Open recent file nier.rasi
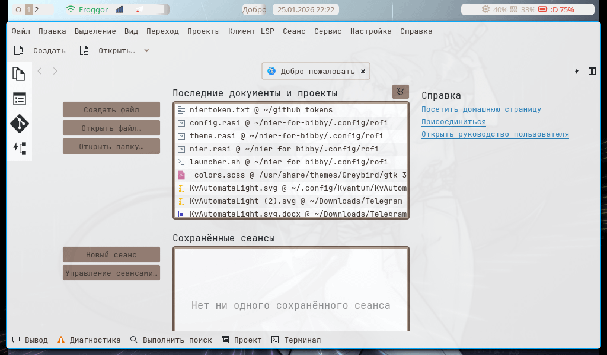 pyautogui.click(x=291, y=149)
